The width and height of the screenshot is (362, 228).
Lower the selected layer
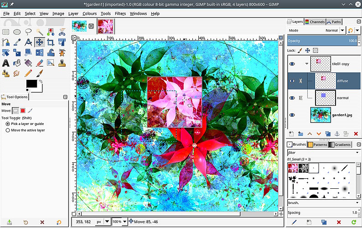tap(319, 134)
